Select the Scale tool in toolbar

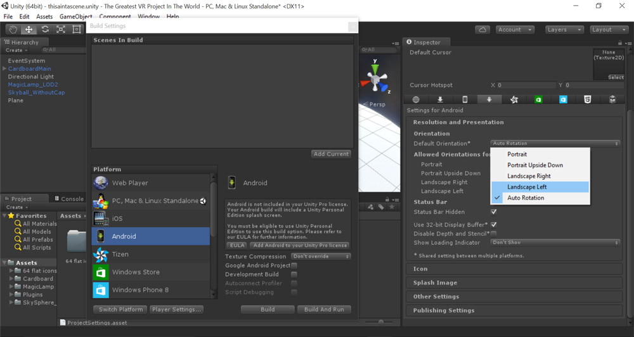[61, 29]
